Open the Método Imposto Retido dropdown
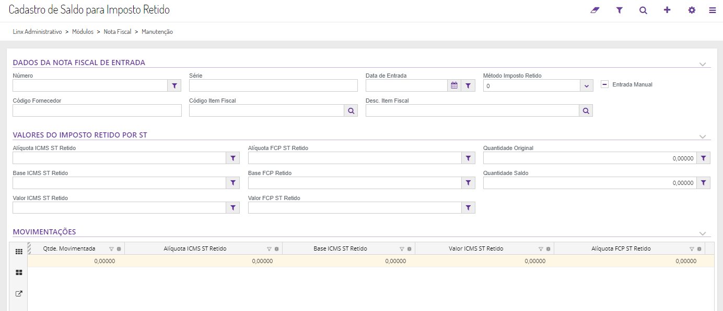This screenshot has width=723, height=311. tap(586, 86)
